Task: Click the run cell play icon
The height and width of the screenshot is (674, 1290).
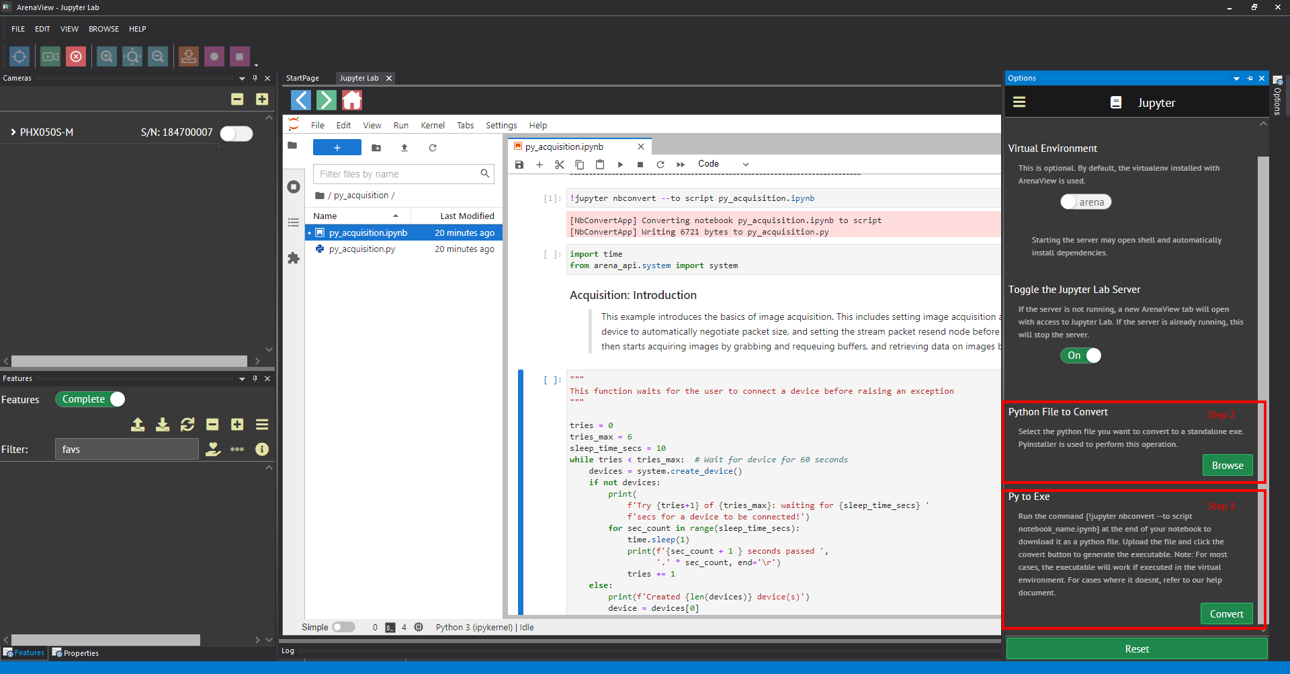Action: [620, 165]
